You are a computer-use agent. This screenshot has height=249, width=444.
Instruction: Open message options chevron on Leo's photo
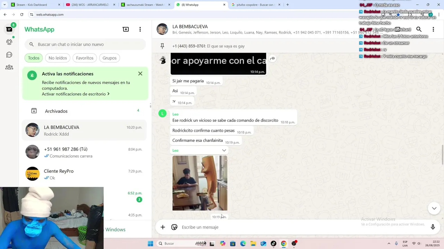pyautogui.click(x=224, y=150)
